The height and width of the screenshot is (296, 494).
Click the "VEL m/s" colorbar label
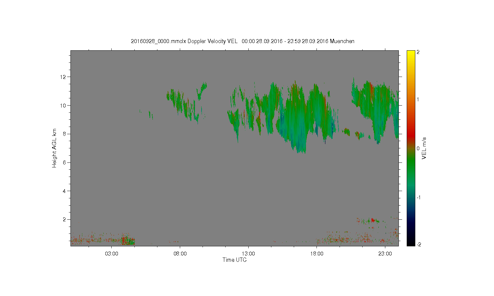424,148
